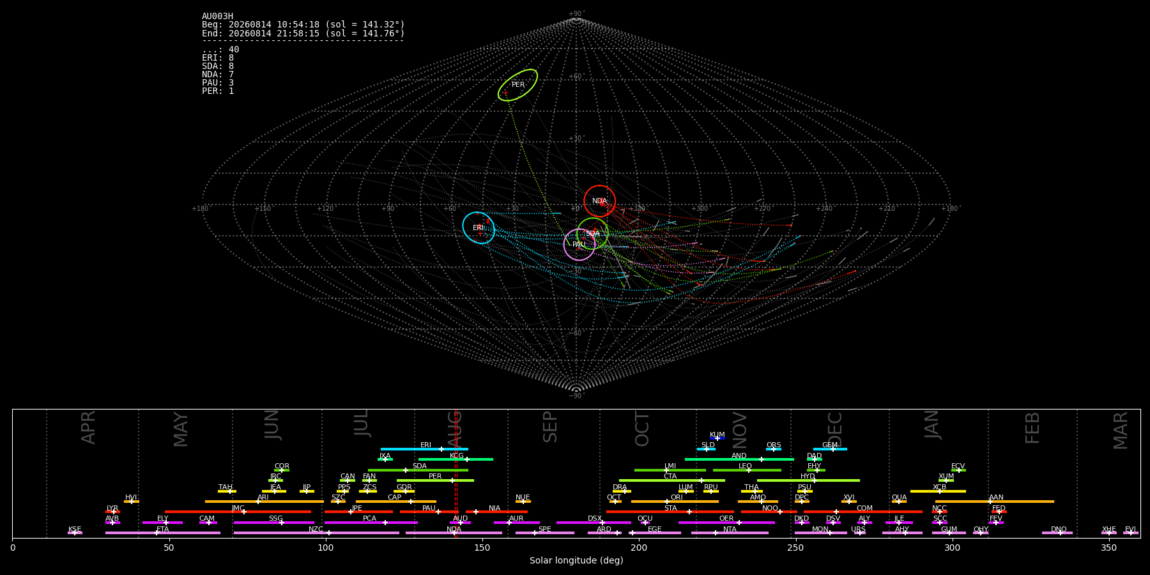
Task: Click the LYR shower bar in the timeline
Action: [112, 512]
